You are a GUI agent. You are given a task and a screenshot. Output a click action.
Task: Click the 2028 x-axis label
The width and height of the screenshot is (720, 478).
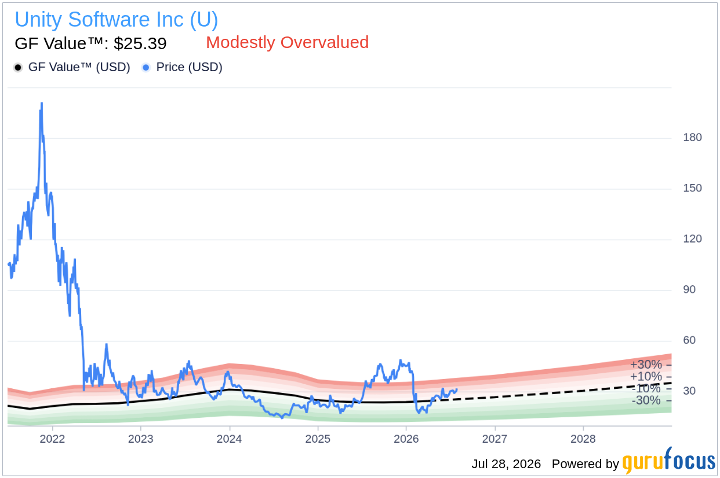[583, 439]
